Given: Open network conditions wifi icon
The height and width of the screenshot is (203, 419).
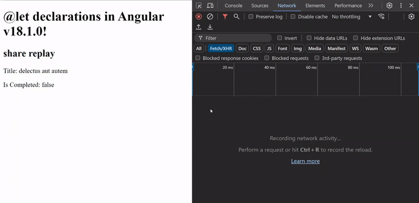Looking at the screenshot, I should tap(381, 17).
